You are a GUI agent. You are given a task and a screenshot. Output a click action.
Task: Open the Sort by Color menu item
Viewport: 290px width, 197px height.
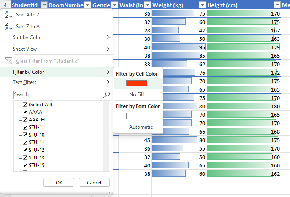pos(57,38)
